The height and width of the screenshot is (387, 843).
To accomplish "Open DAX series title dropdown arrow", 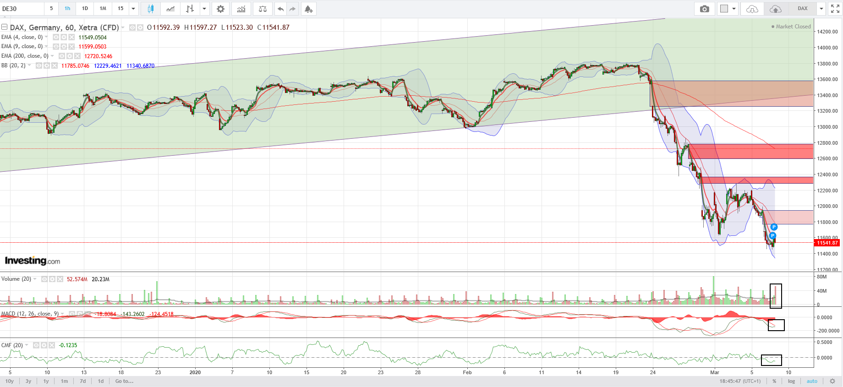I will coord(123,27).
